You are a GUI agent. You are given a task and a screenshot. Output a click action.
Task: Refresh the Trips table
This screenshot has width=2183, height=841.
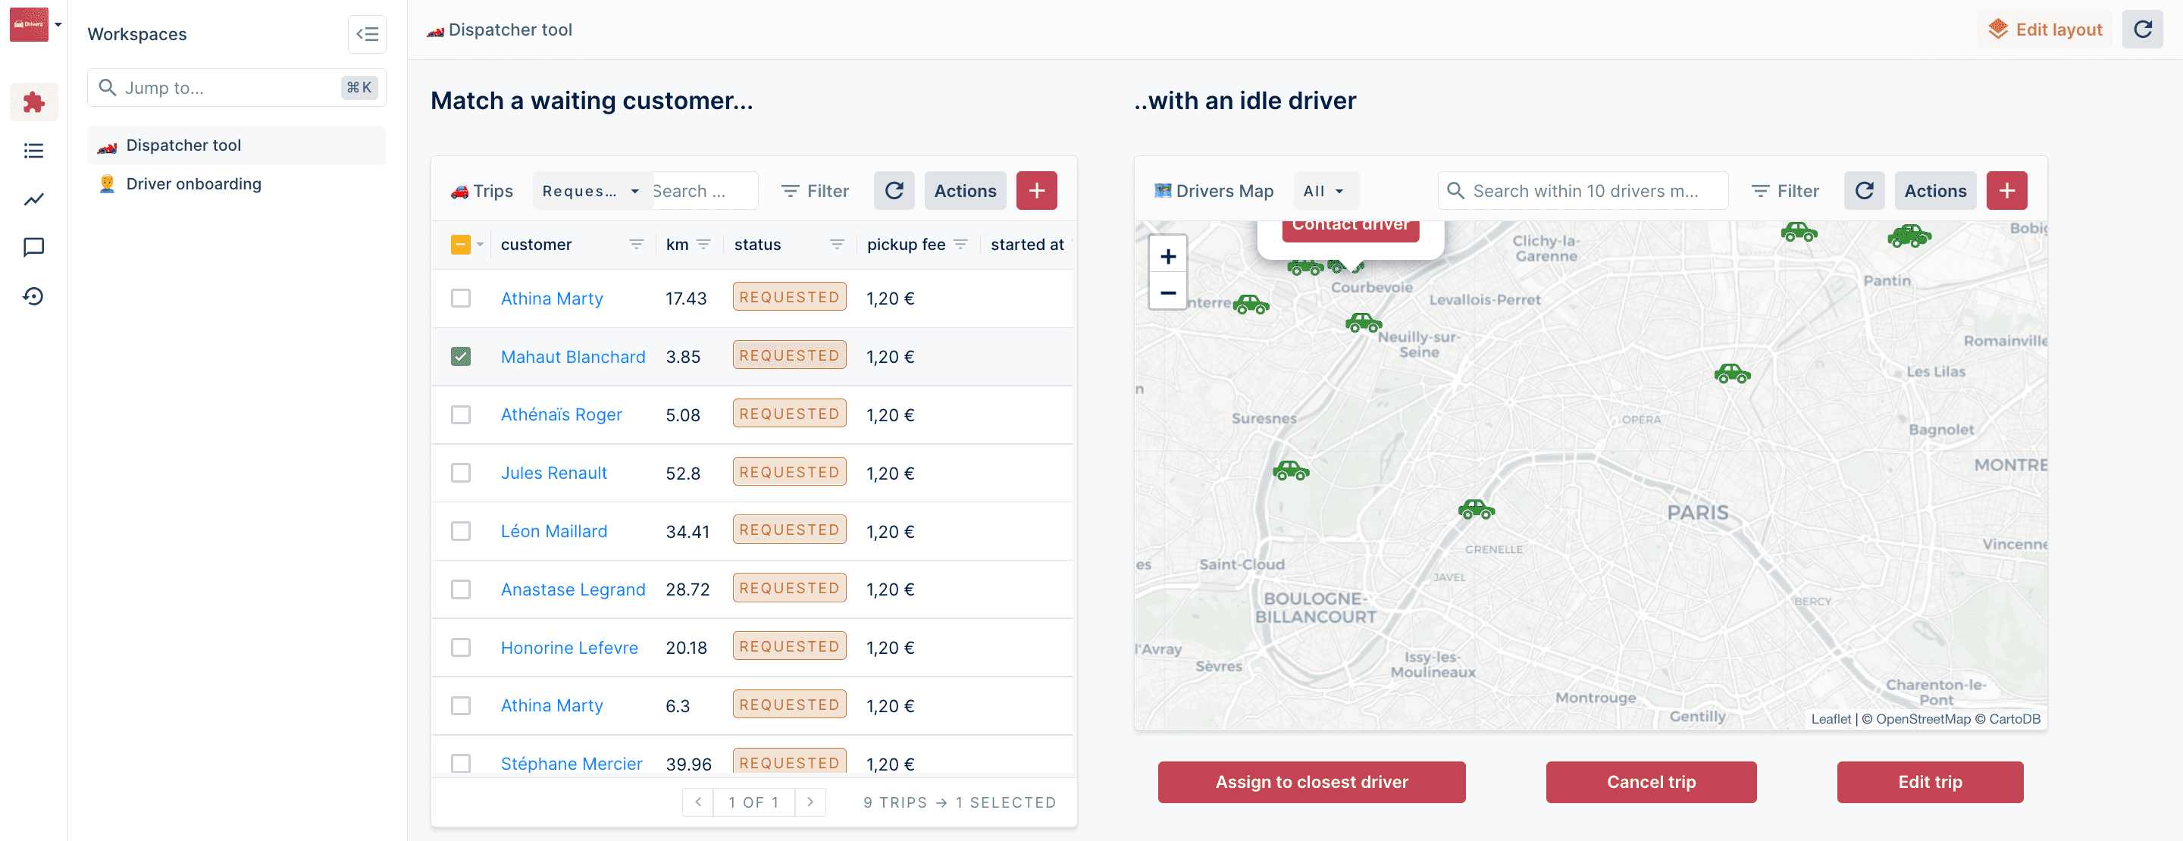coord(893,192)
